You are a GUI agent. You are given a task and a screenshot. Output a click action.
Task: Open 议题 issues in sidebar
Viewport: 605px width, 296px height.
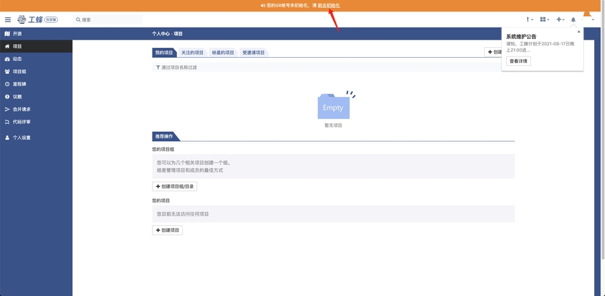coord(17,97)
